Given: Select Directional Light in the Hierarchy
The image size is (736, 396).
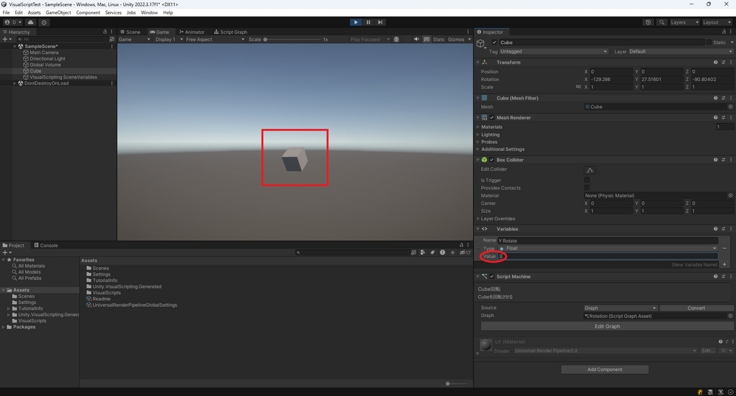Looking at the screenshot, I should 47,58.
